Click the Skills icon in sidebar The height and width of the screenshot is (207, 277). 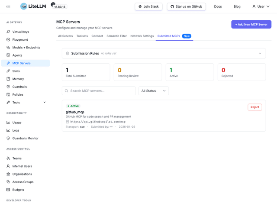(x=8, y=71)
